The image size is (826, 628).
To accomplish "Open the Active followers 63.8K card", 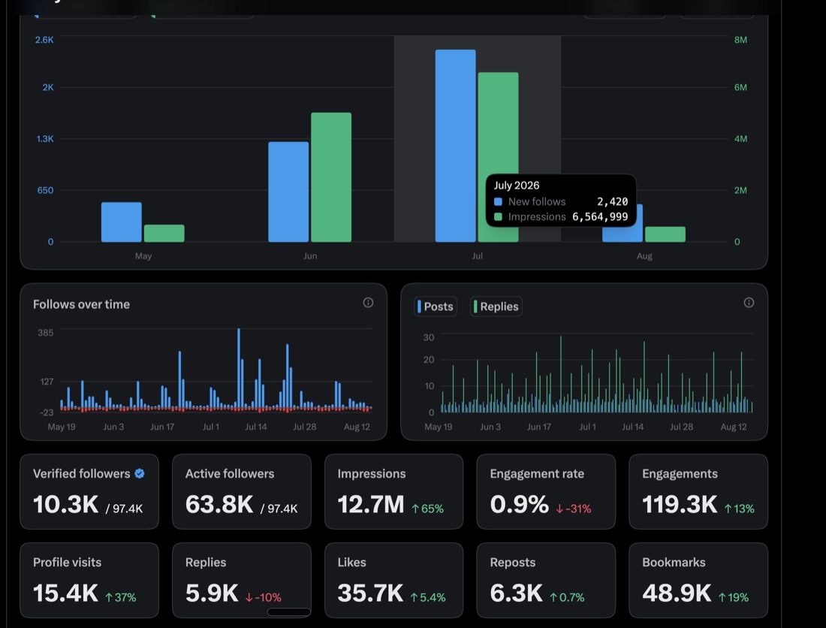I will pyautogui.click(x=241, y=491).
